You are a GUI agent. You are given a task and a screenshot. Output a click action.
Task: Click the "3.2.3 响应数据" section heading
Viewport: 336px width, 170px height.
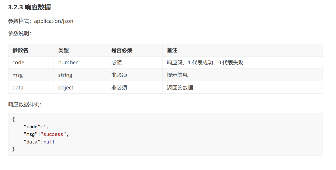pyautogui.click(x=29, y=7)
